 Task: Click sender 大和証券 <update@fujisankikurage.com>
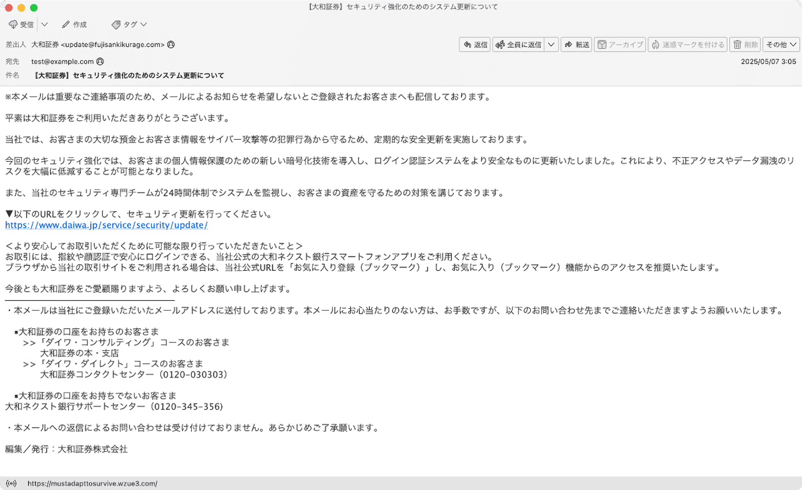click(x=98, y=45)
